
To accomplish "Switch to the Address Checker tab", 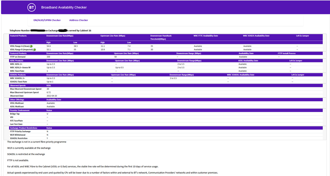I will 79,20.
